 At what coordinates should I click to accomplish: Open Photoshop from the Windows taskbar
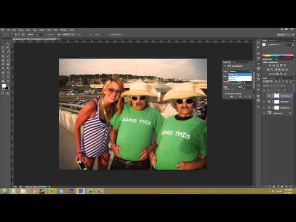[80, 191]
